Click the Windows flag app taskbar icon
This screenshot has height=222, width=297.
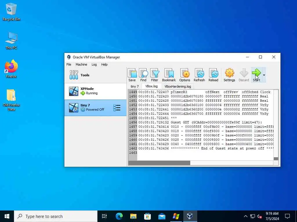176,216
